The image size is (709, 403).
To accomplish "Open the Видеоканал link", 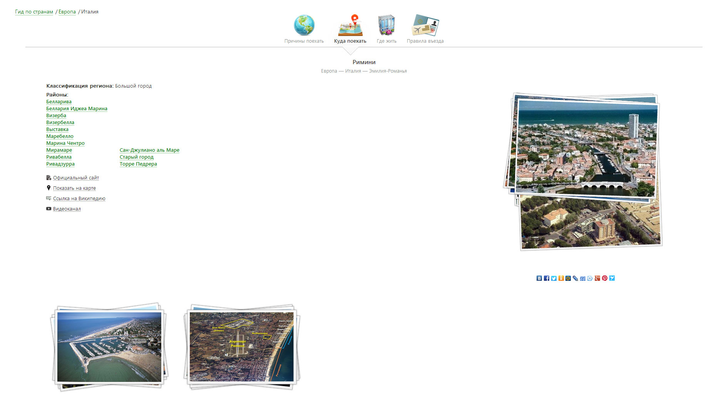I will click(67, 209).
